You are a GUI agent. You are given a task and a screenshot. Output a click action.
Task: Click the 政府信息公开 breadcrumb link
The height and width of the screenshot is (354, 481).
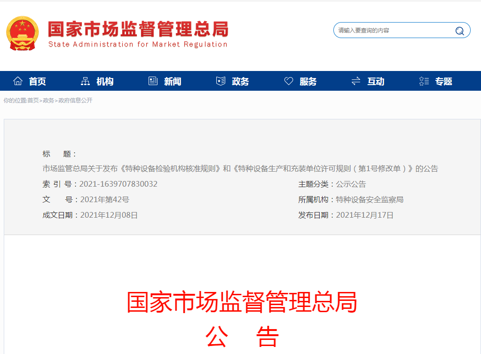point(75,101)
